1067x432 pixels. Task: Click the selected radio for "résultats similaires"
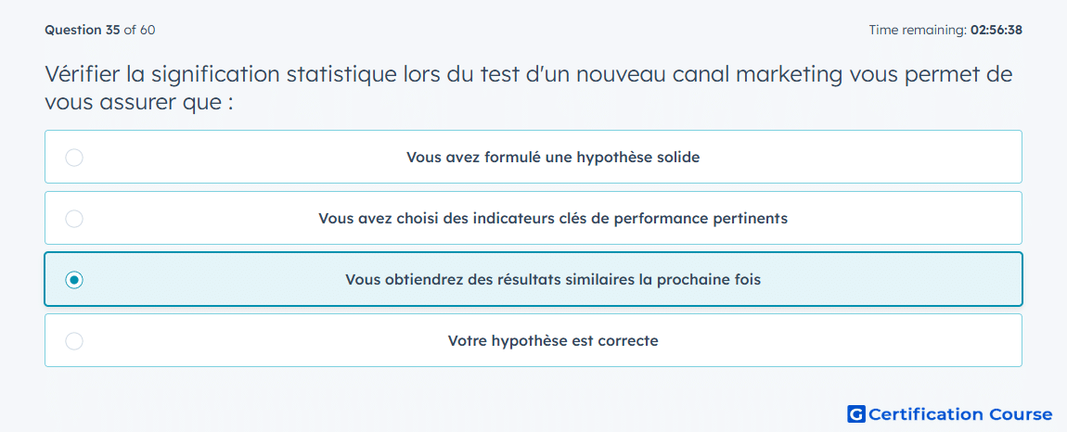click(x=74, y=280)
